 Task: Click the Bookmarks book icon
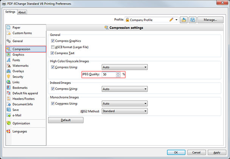[x=8, y=87]
